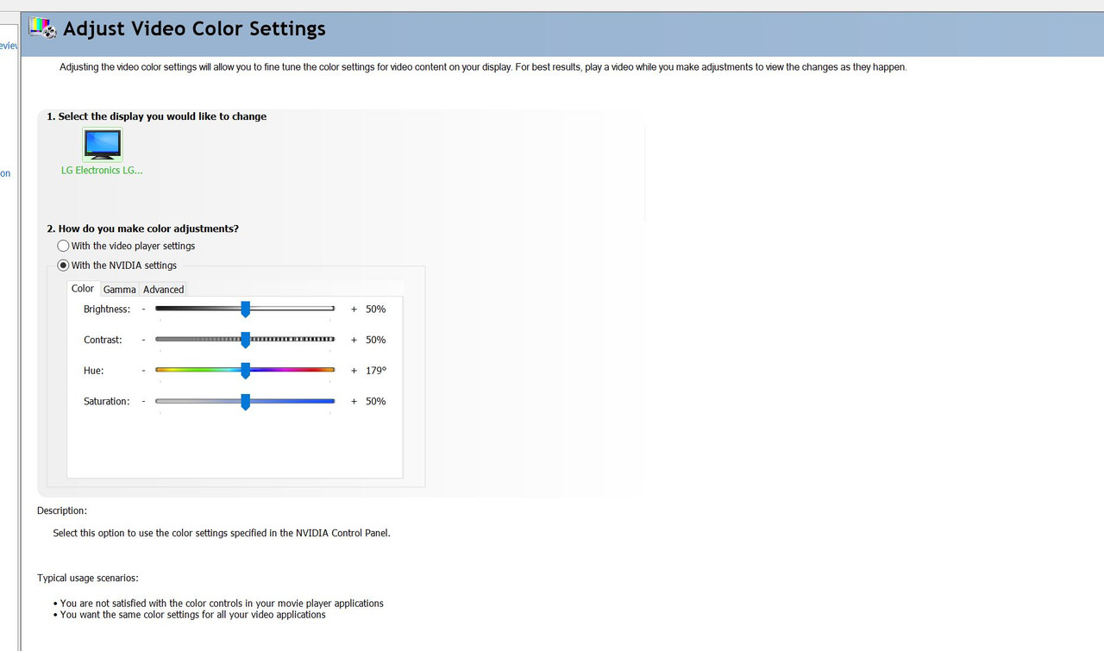Increase Hue with the plus sign
The image size is (1104, 651).
coord(354,371)
